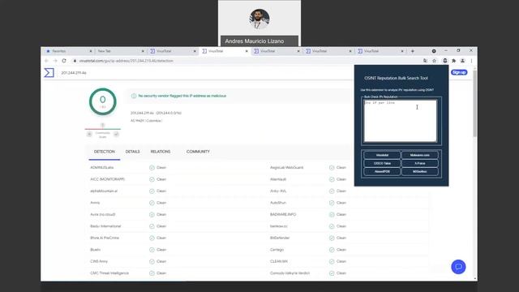Click the ADMINUSLabs vendor name
This screenshot has height=292, width=519.
(102, 168)
